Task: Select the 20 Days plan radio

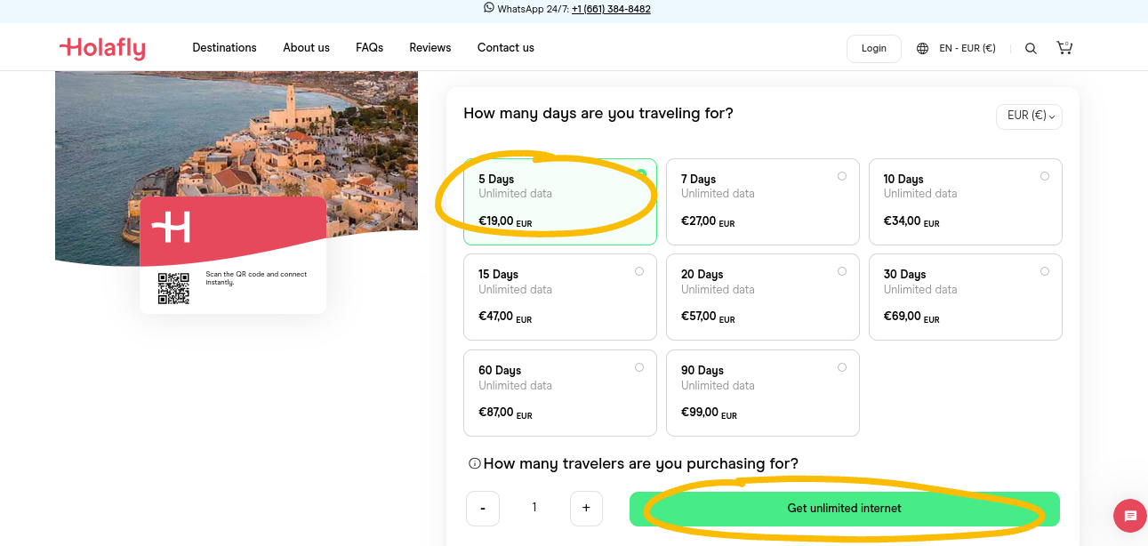Action: (842, 271)
